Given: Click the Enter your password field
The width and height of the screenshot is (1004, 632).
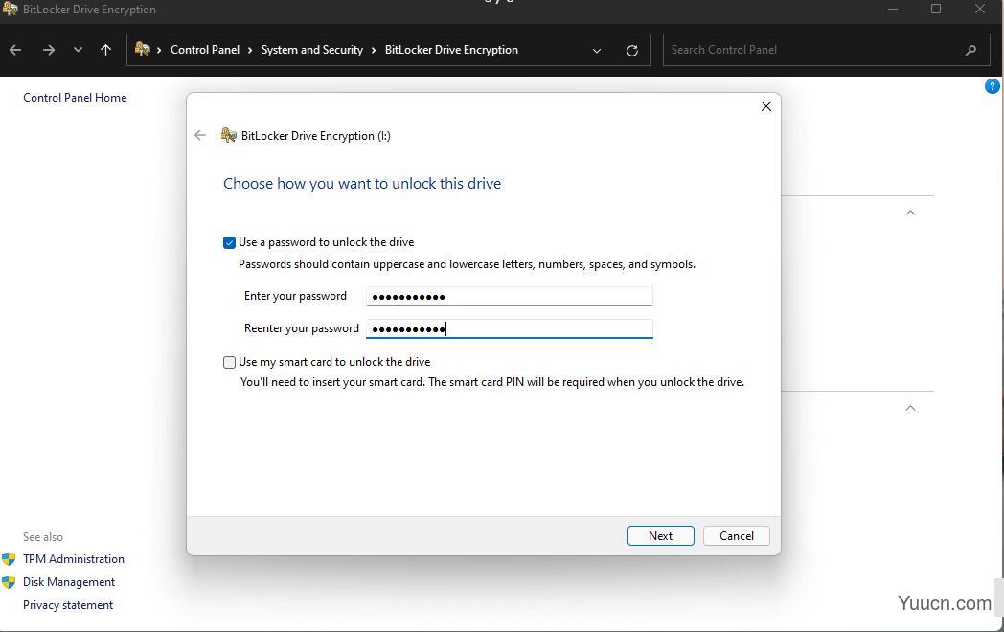Looking at the screenshot, I should point(509,297).
